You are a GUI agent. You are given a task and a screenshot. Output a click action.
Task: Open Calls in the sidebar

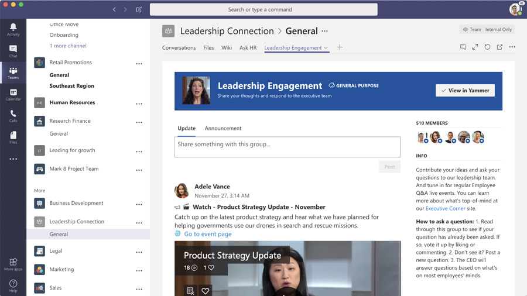coord(13,116)
